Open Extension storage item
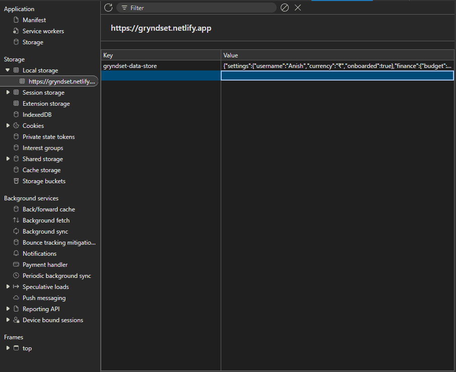Viewport: 456px width, 372px height. pos(46,104)
